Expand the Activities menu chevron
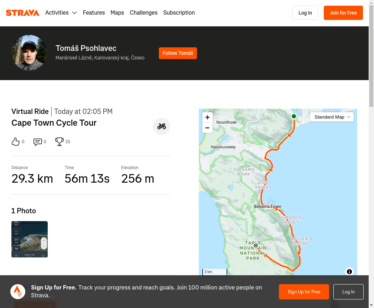374x308 pixels. [x=74, y=13]
